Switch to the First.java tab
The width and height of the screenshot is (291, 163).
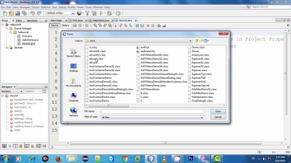78,20
